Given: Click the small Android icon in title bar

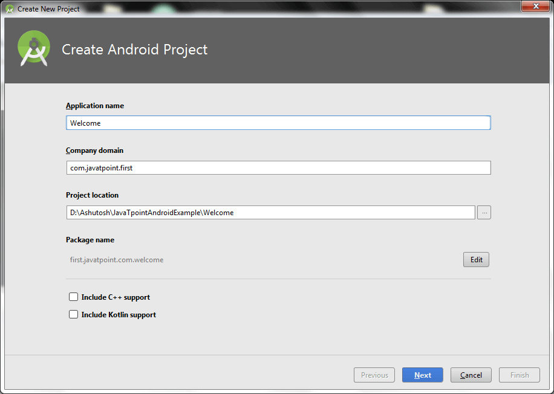Looking at the screenshot, I should (10, 9).
